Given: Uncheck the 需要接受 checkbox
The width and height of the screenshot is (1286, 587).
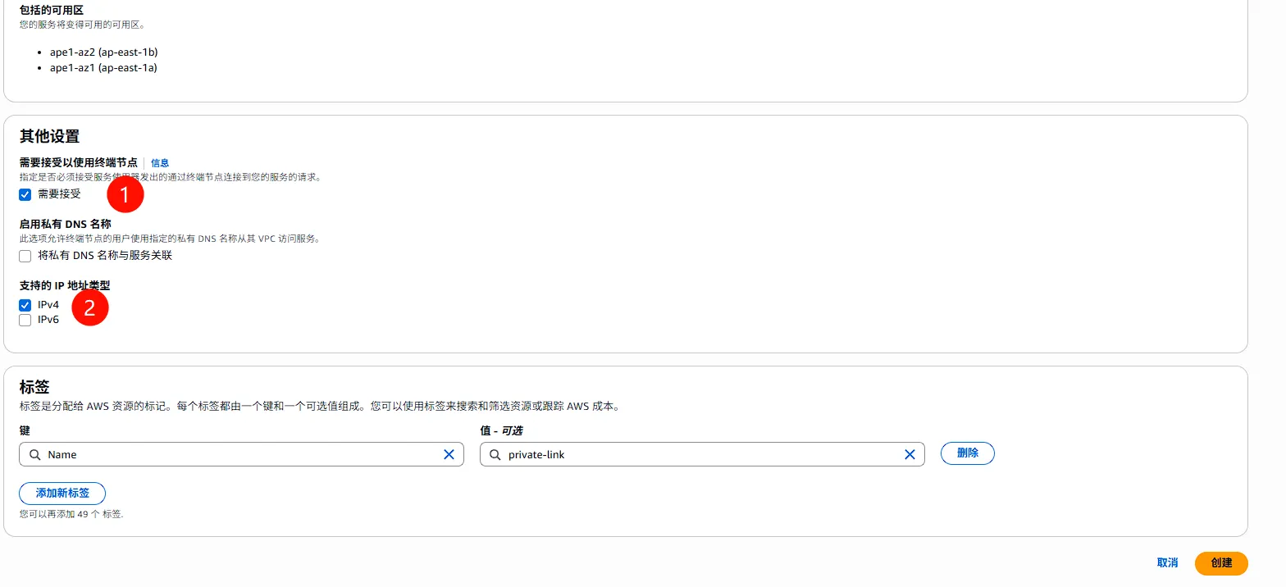Looking at the screenshot, I should coord(25,195).
